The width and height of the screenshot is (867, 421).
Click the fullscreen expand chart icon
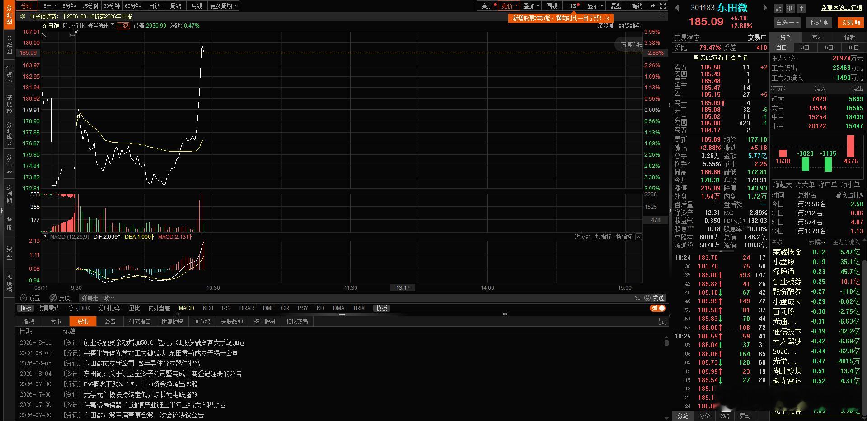[x=663, y=6]
